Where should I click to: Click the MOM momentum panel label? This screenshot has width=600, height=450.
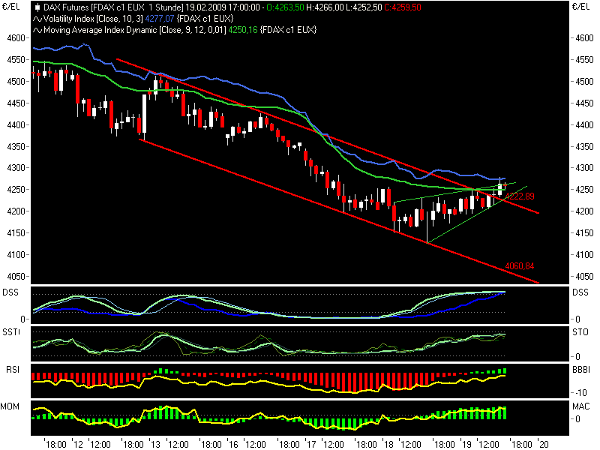tap(10, 406)
